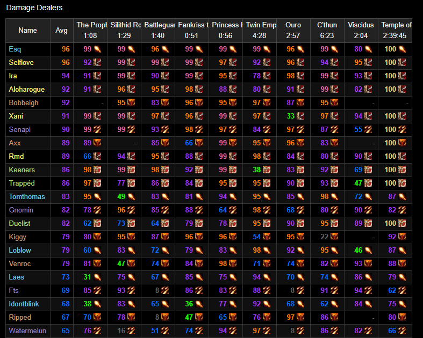Click spec icon in Ðuelist's Fankriss cell
The image size is (423, 338).
point(199,223)
